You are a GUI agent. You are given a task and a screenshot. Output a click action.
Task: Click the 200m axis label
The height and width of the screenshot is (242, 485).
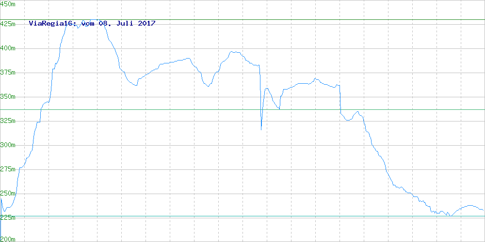[8, 239]
